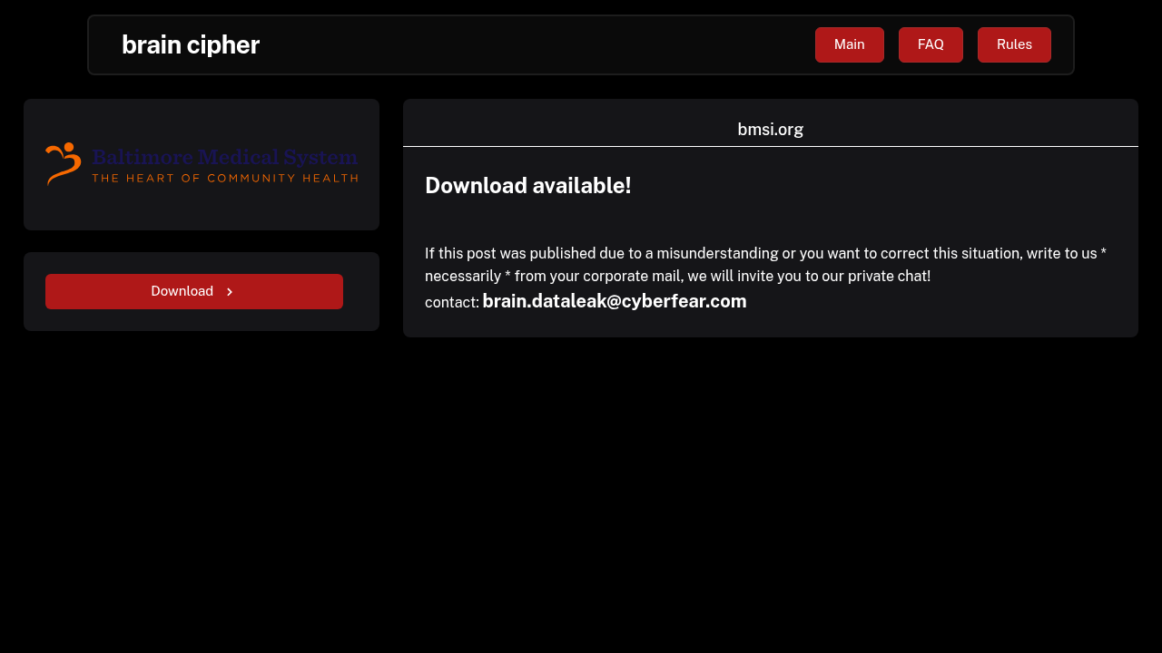1162x653 pixels.
Task: Click the divider line under bmsi.org
Action: coord(770,146)
